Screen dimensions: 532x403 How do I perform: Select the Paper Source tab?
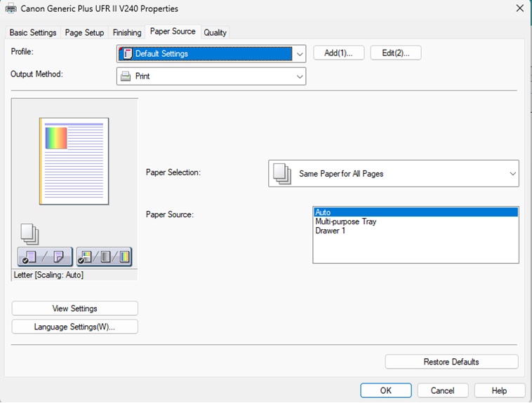click(173, 32)
